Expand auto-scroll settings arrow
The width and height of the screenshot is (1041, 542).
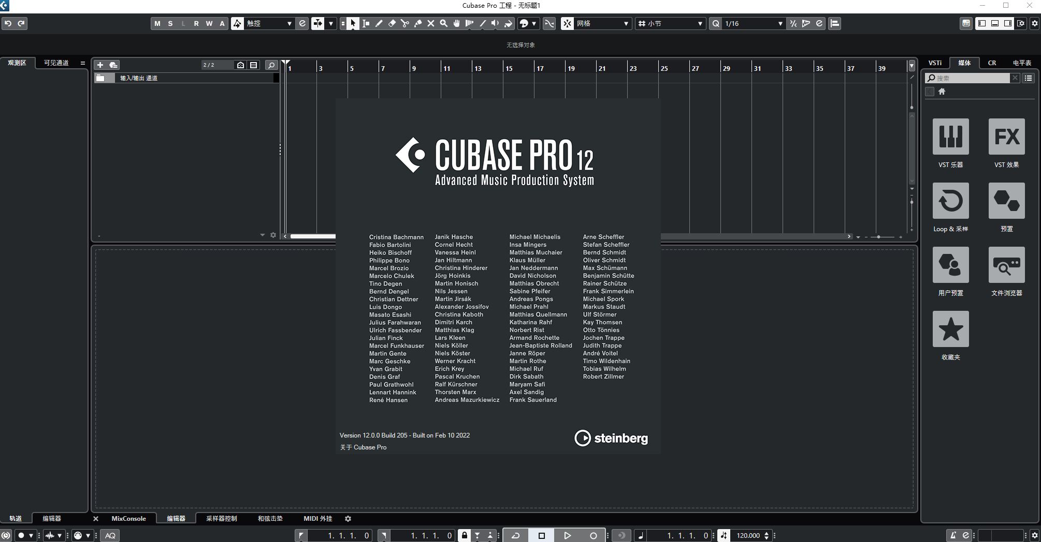(331, 23)
